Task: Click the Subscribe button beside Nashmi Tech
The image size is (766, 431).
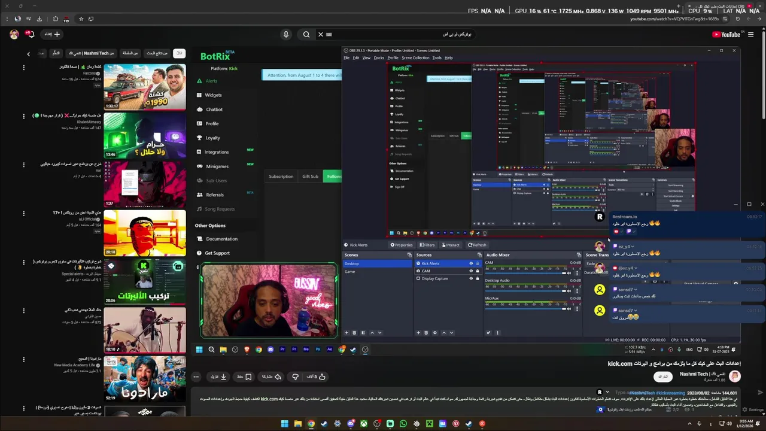Action: [662, 377]
